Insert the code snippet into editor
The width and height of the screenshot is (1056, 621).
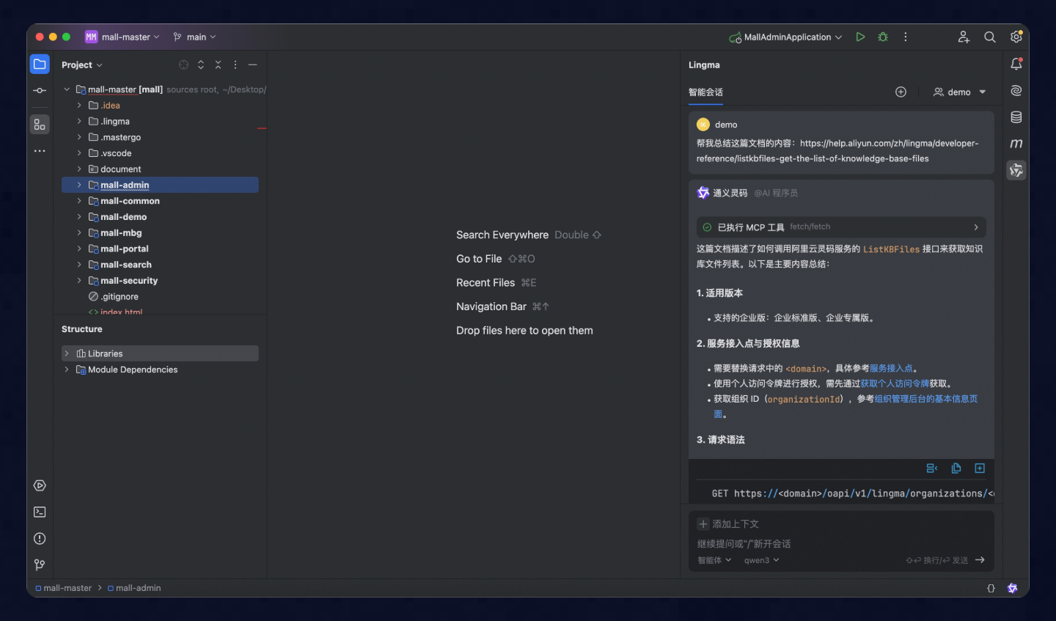980,468
